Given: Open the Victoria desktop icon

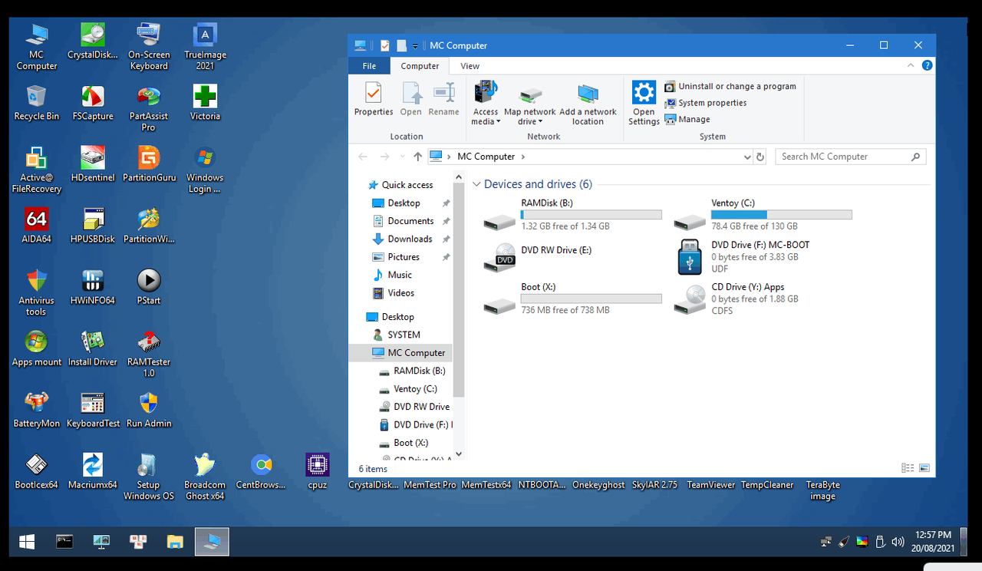Looking at the screenshot, I should (205, 102).
